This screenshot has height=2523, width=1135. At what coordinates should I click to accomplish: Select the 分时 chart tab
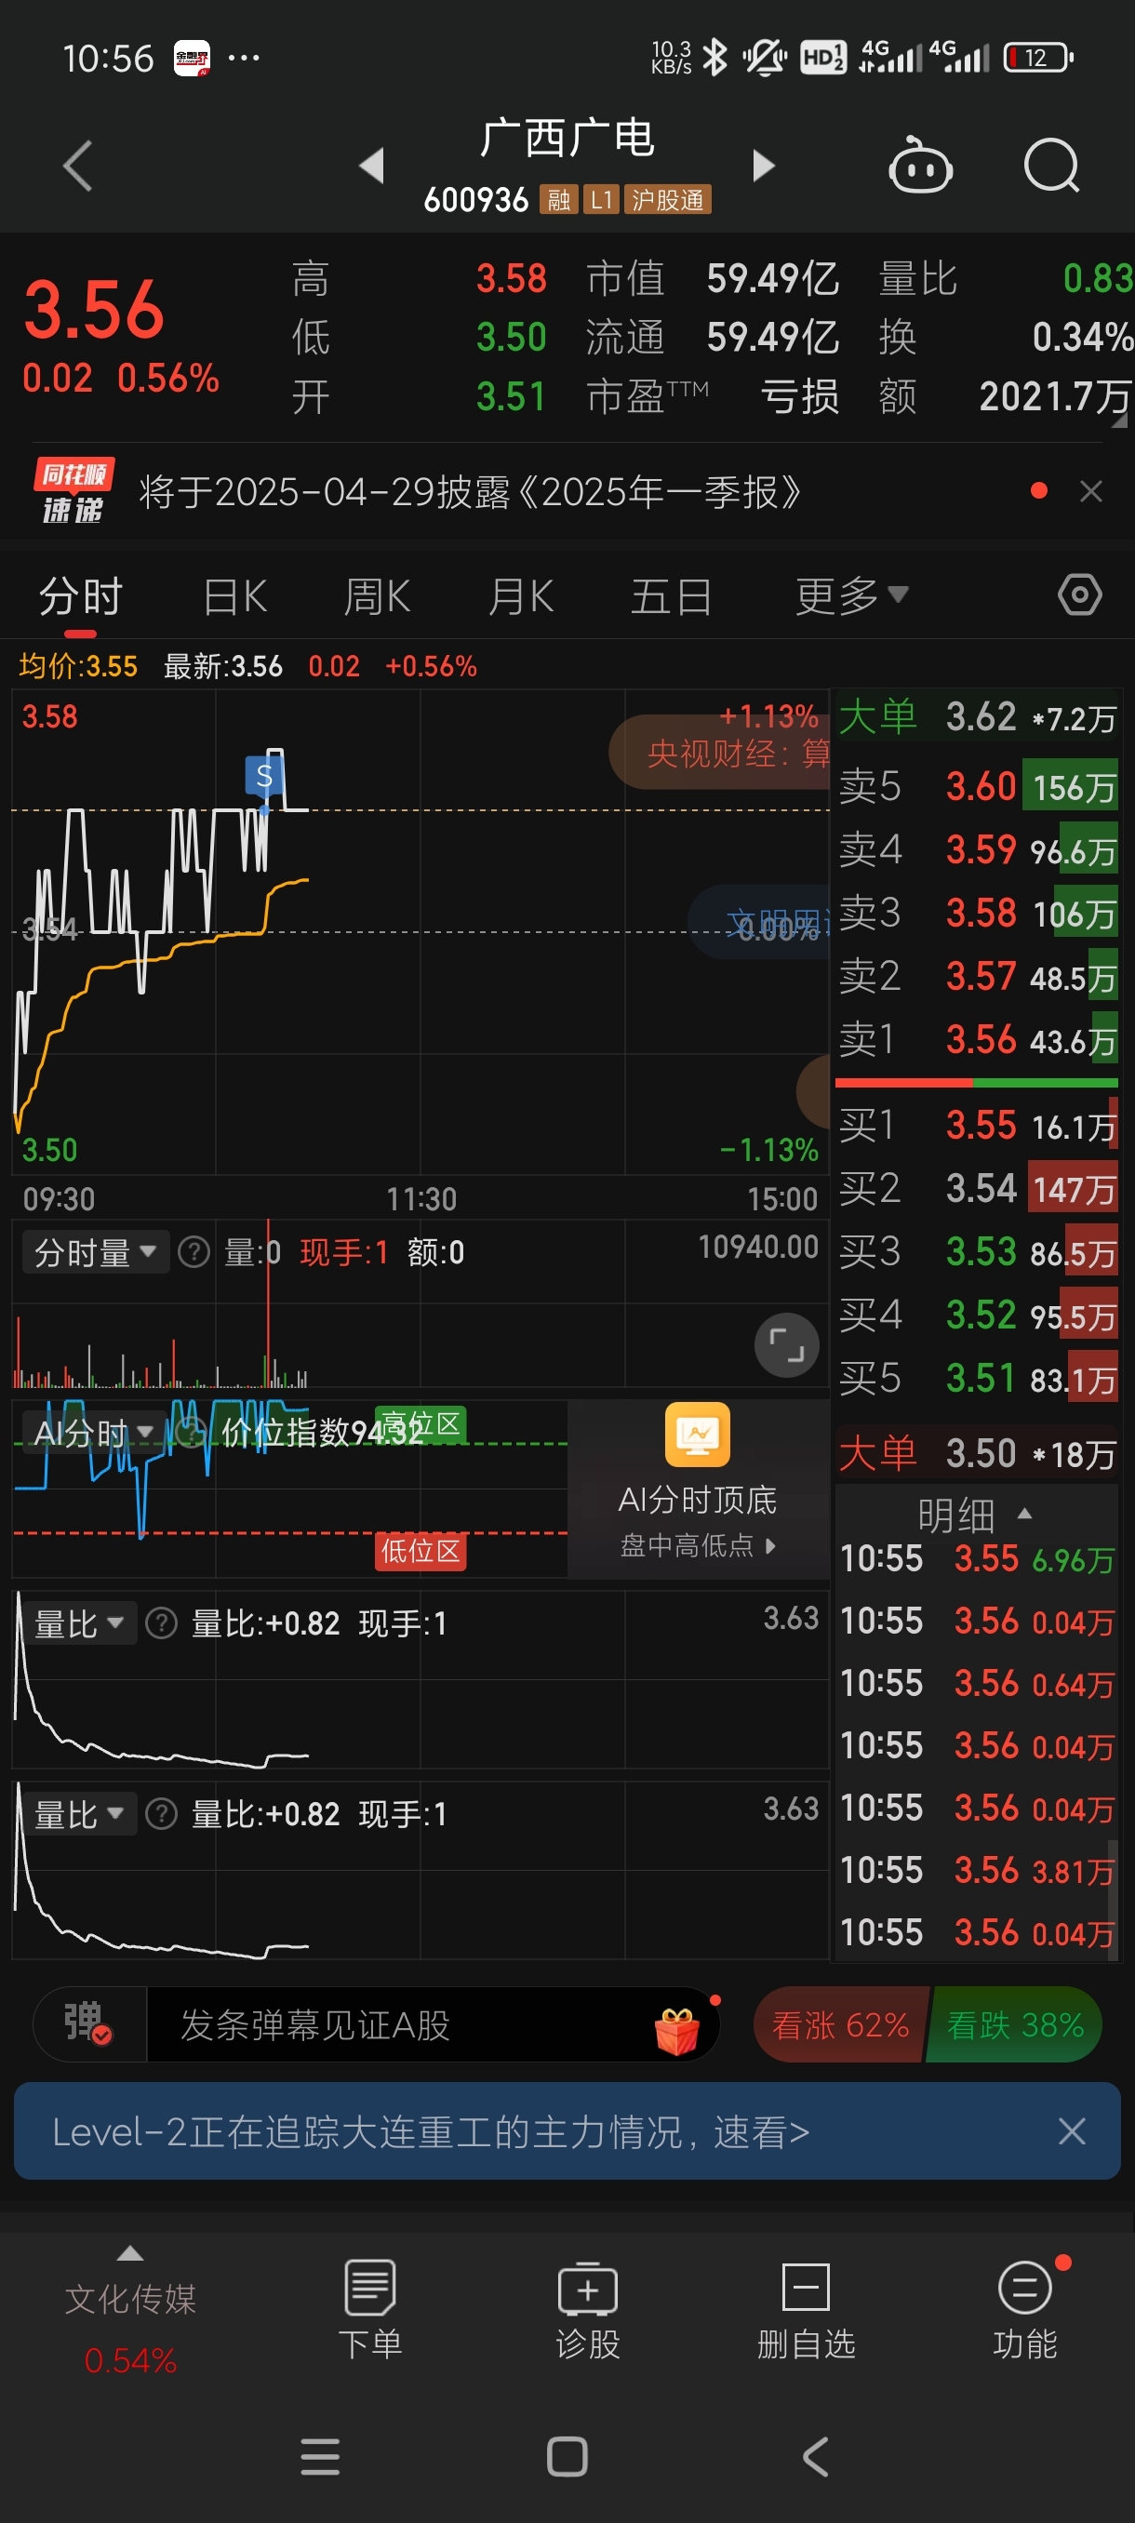coord(80,595)
